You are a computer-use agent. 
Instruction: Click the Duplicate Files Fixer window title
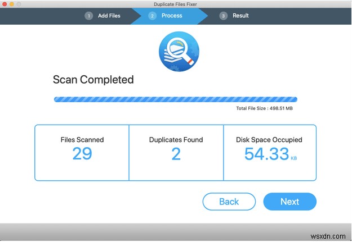tap(175, 4)
